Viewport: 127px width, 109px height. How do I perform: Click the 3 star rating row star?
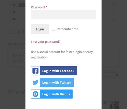click(x=14, y=5)
